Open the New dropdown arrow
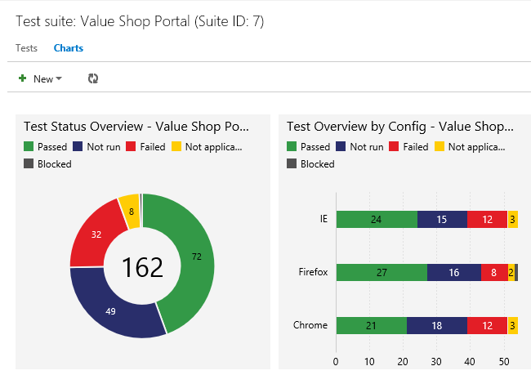 click(x=59, y=79)
